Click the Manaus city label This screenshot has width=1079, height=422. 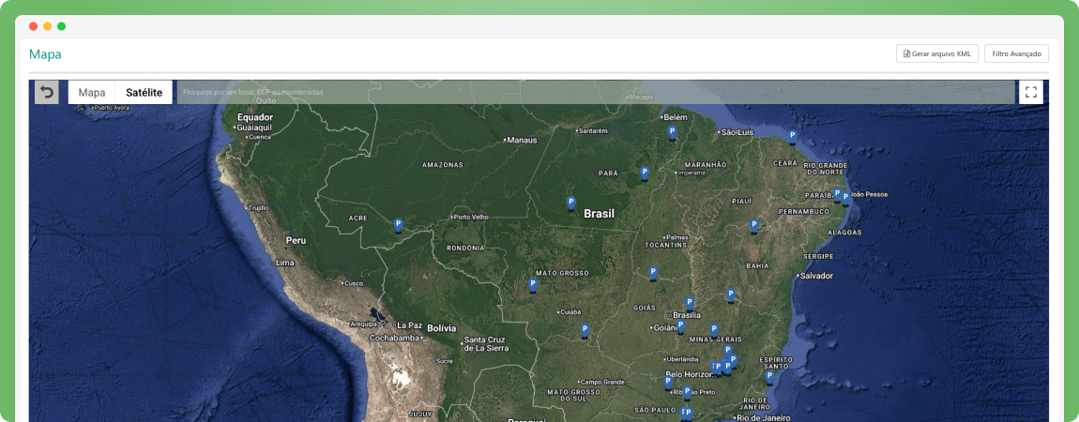click(x=521, y=141)
